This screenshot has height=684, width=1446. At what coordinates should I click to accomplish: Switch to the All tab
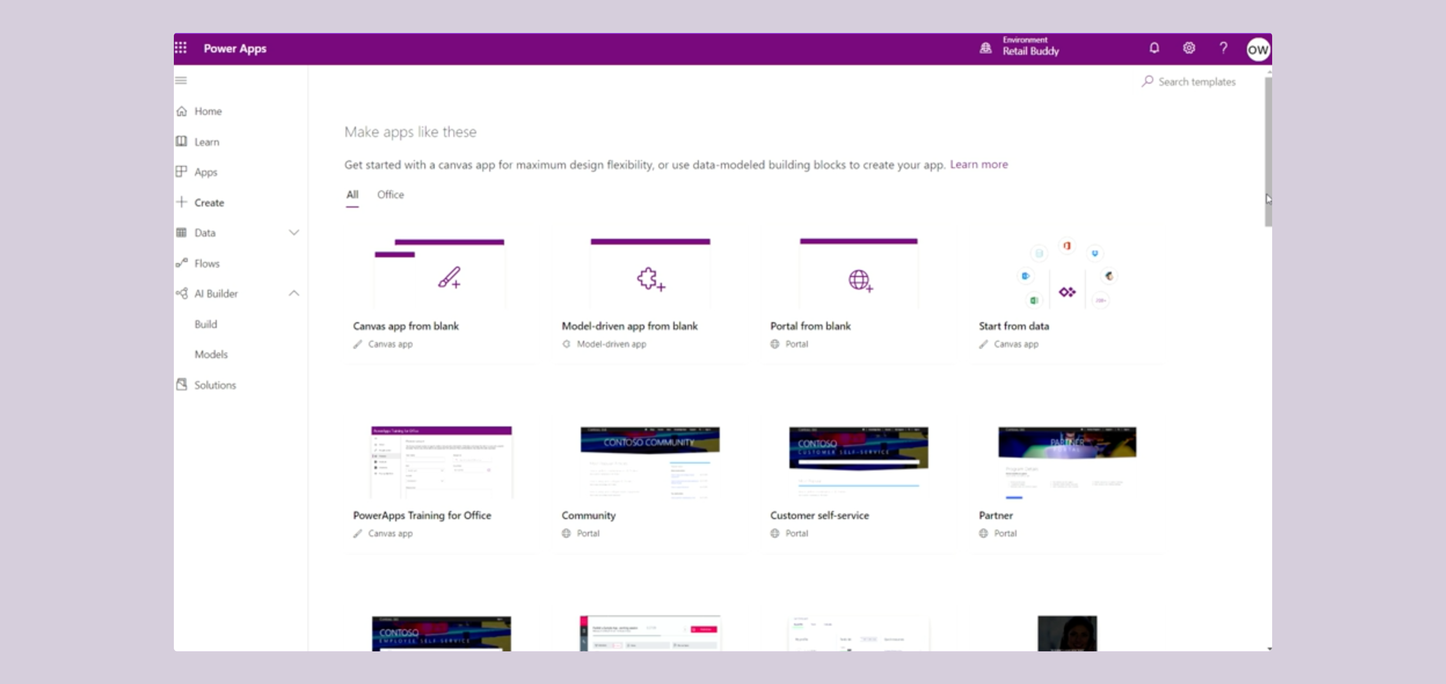coord(352,195)
